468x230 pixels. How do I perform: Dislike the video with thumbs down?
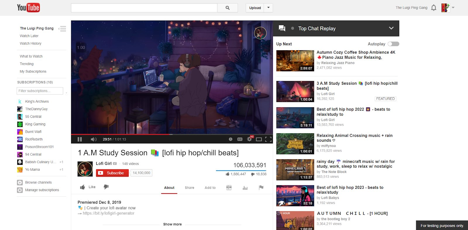[106, 187]
